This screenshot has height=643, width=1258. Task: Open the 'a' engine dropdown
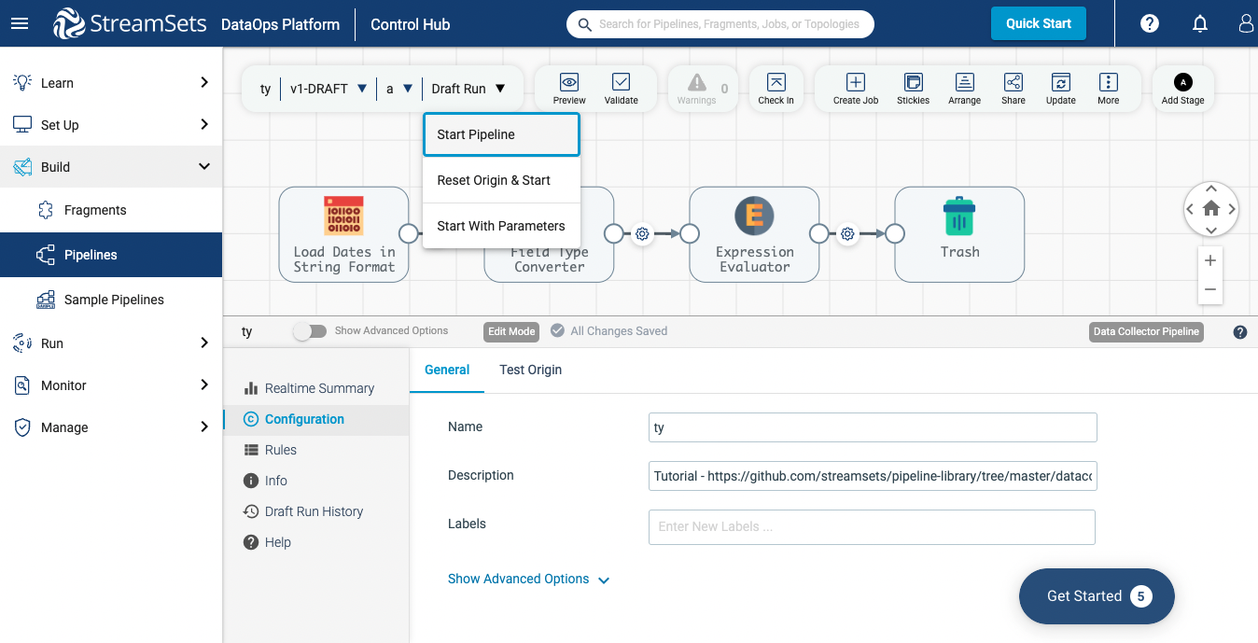[399, 89]
